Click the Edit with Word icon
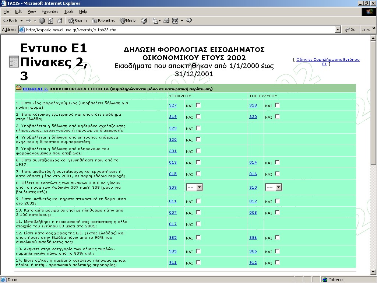This screenshot has width=377, height=283. click(175, 21)
